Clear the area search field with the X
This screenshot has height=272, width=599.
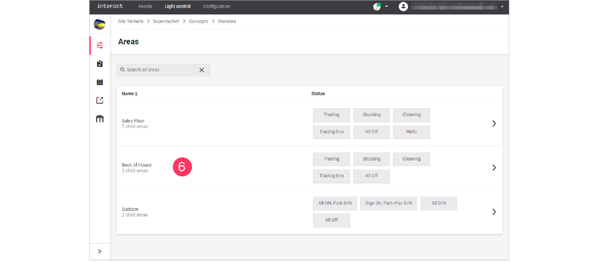pyautogui.click(x=202, y=70)
